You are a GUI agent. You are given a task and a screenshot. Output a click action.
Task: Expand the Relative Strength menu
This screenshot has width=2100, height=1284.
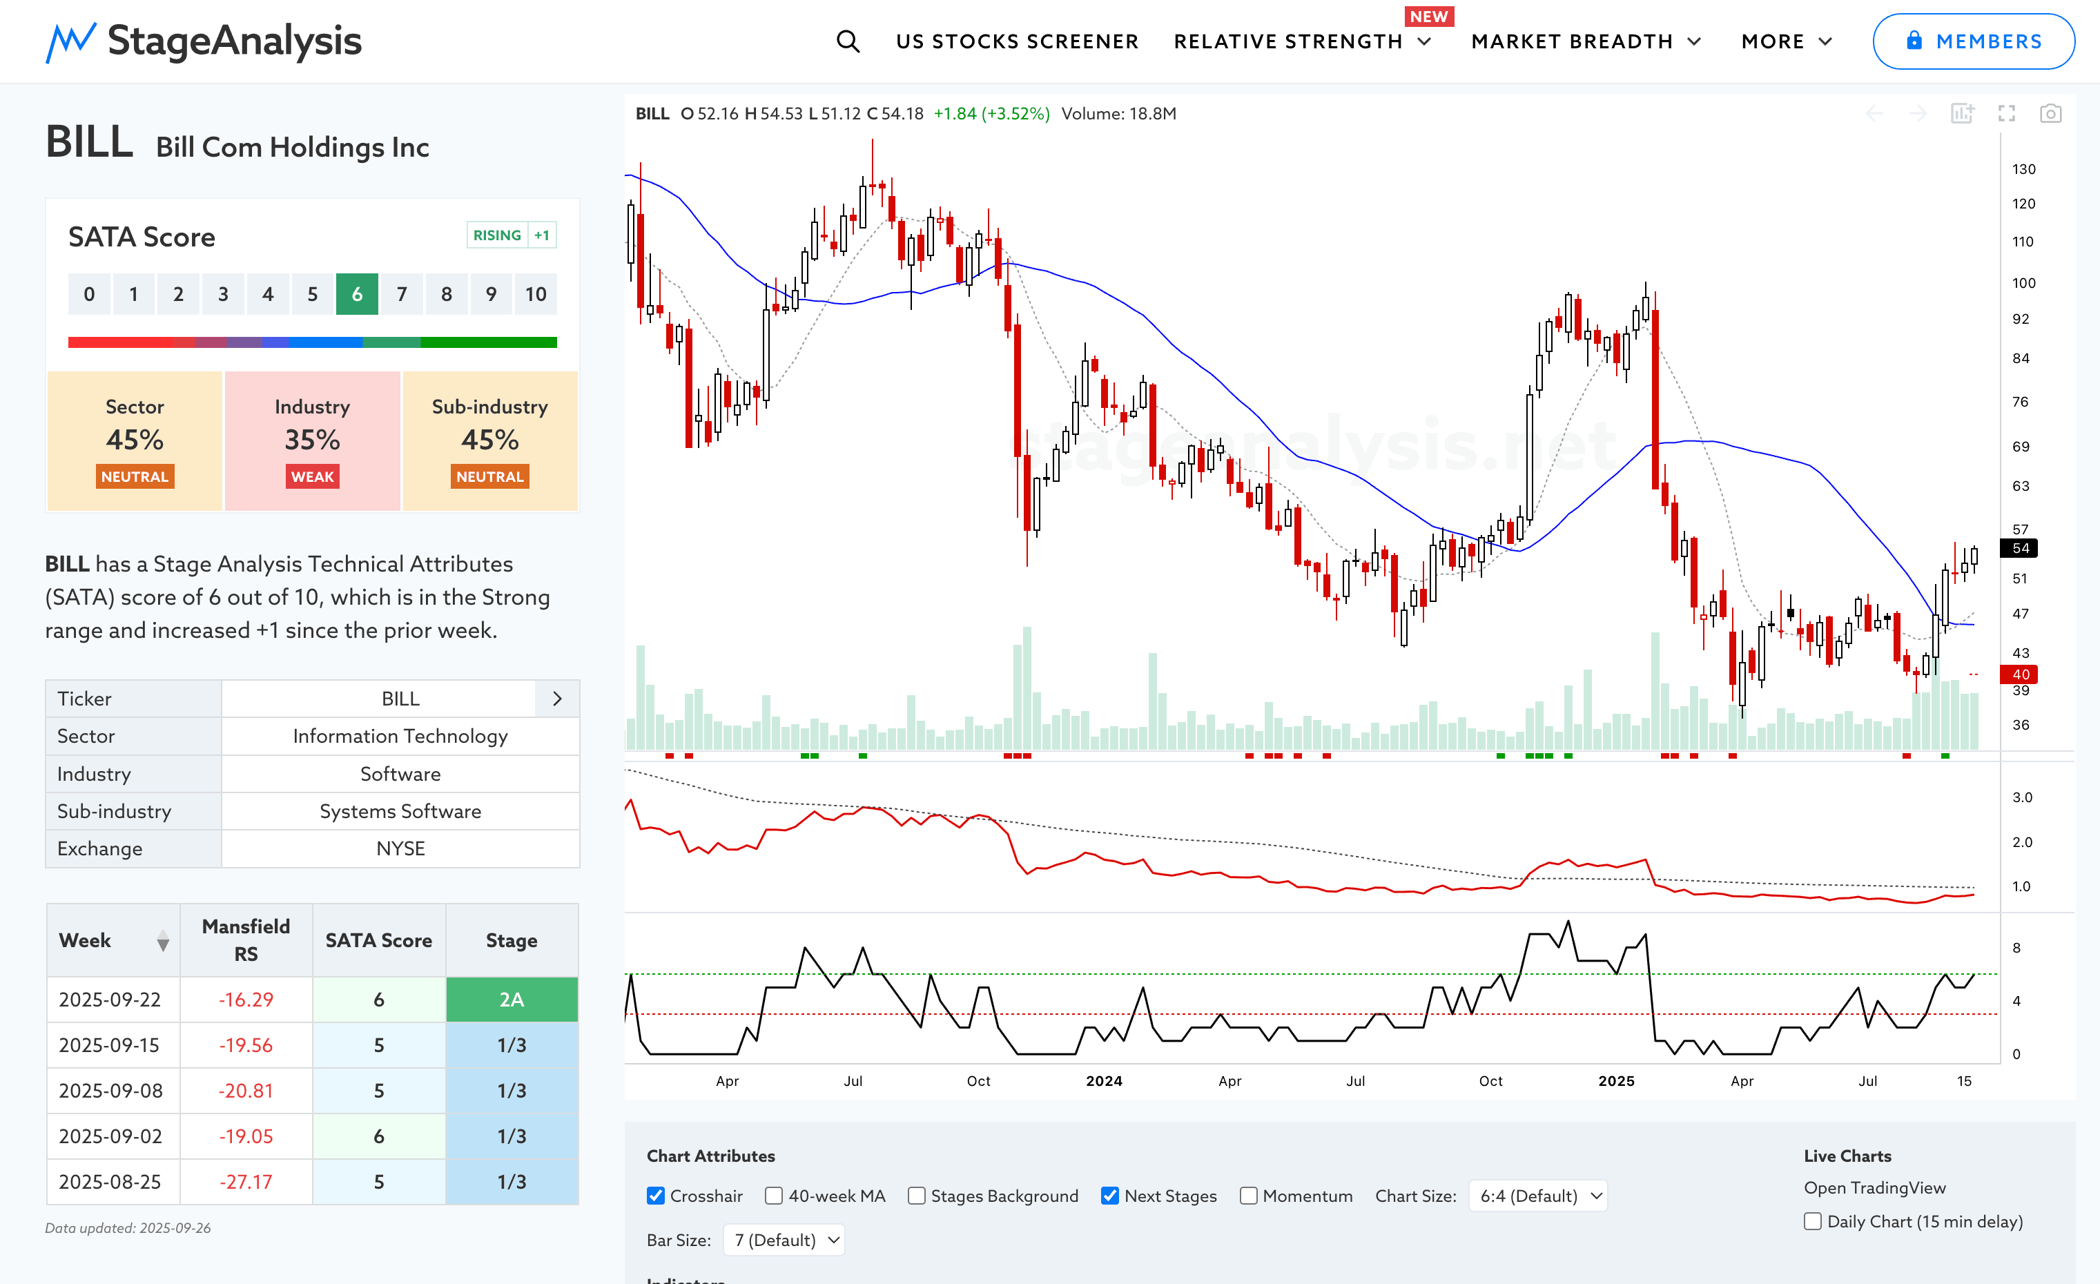[1302, 41]
